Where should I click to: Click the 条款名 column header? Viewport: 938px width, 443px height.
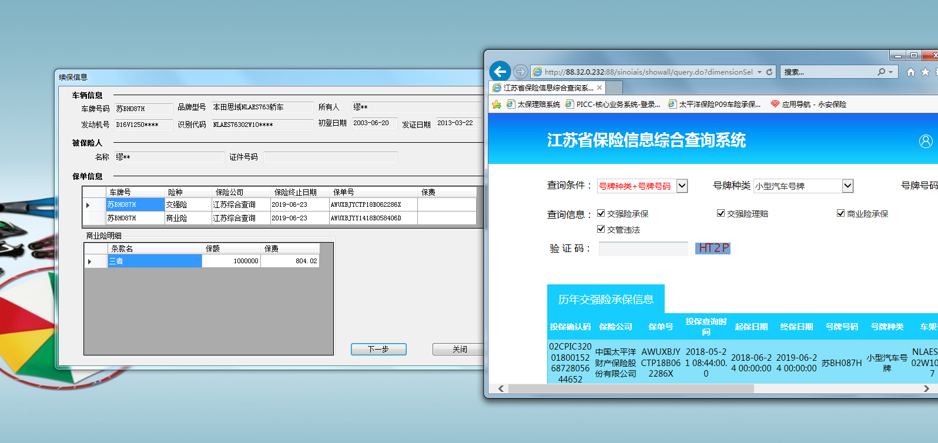(155, 249)
